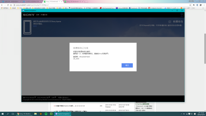Screen dimensions: 206x116
Task: Show hidden system tray icons
Action: coord(181,114)
